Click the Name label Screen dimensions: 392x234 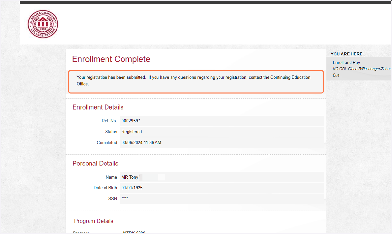click(111, 177)
